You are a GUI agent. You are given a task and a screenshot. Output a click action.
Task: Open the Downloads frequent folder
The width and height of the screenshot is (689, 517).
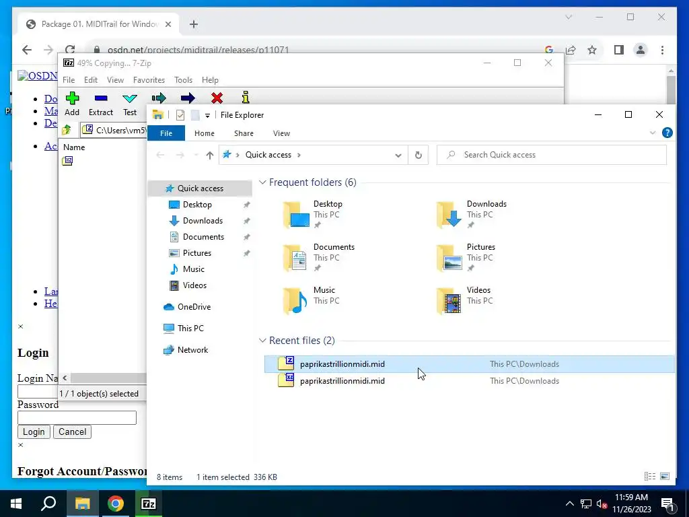tap(471, 214)
